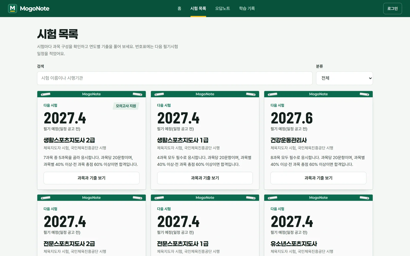Image resolution: width=410 pixels, height=256 pixels.
Task: Open the 학습 기록 tab
Action: coord(247,8)
